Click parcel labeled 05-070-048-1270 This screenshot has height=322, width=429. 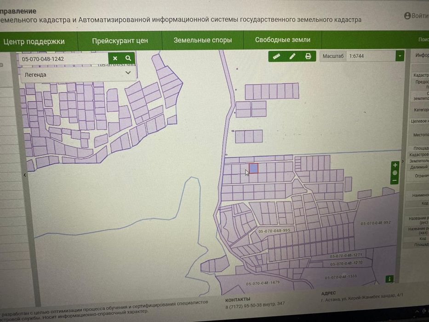346,264
